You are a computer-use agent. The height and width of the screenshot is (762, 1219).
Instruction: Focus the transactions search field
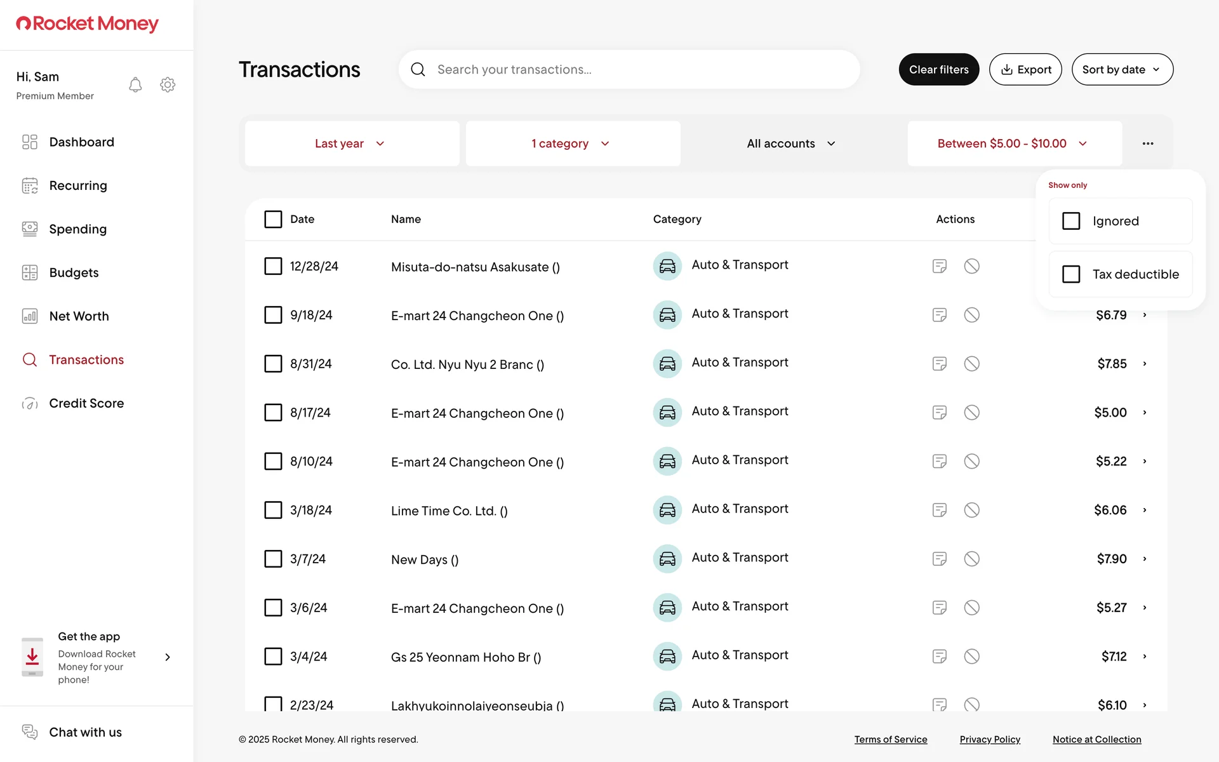tap(641, 69)
